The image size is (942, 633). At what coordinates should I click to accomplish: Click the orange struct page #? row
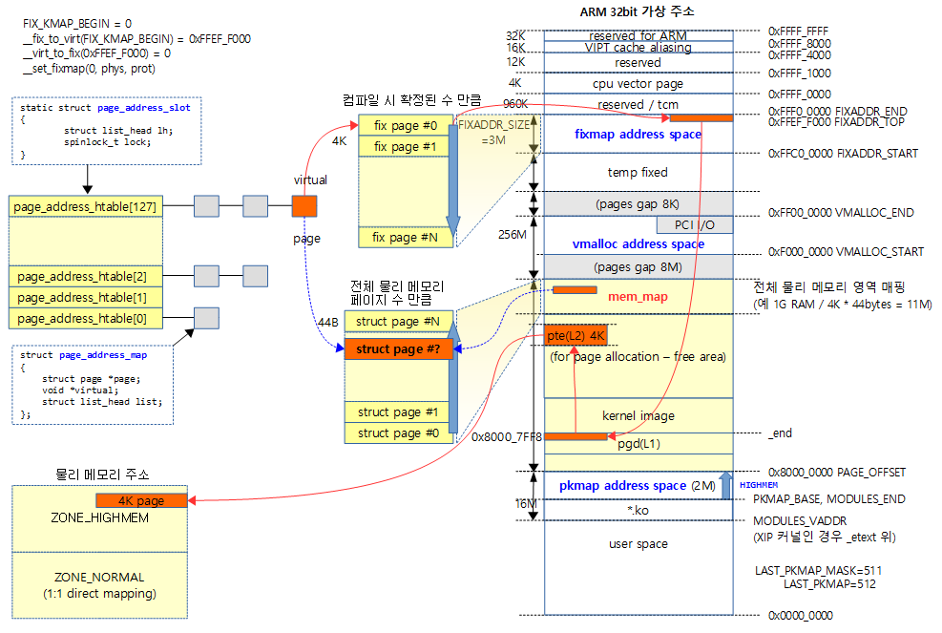pos(398,349)
